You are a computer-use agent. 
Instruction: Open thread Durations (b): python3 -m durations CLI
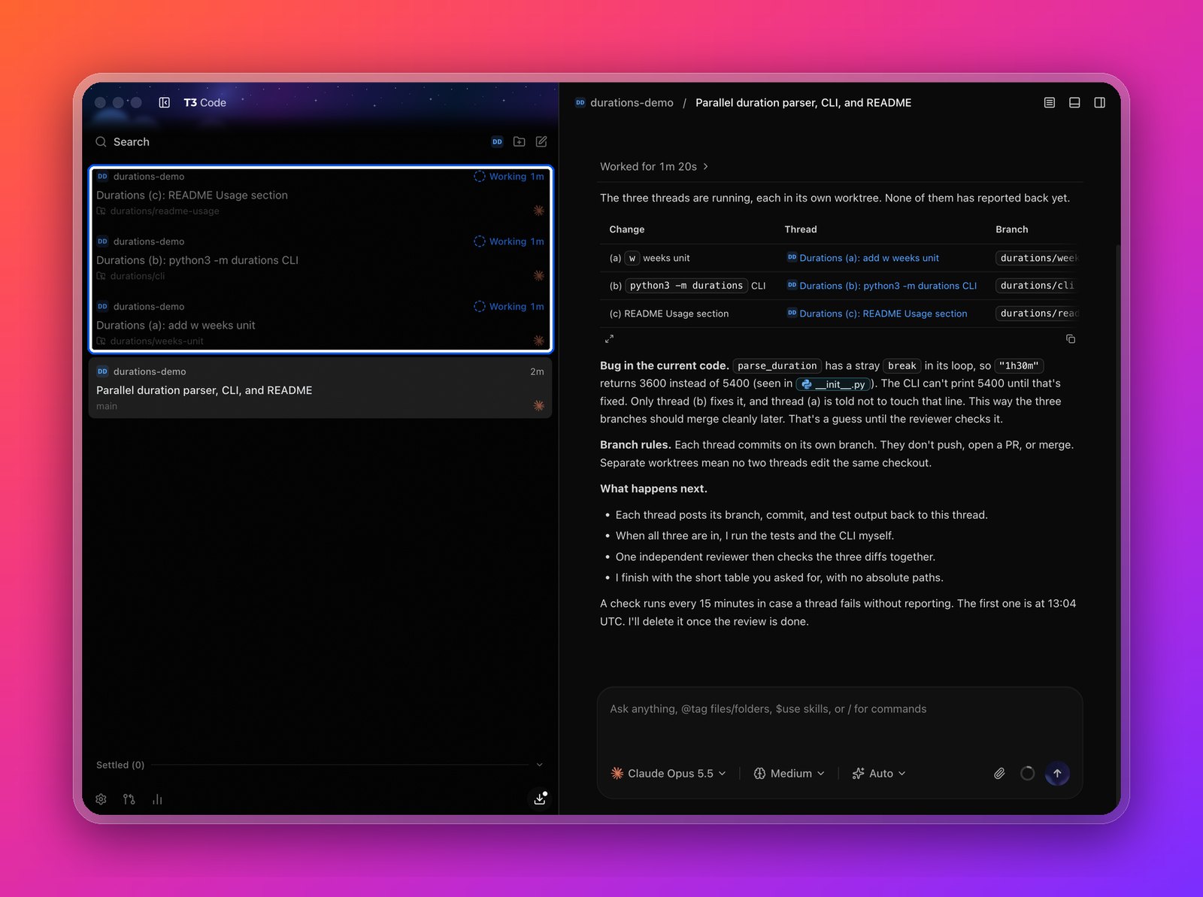click(x=320, y=259)
